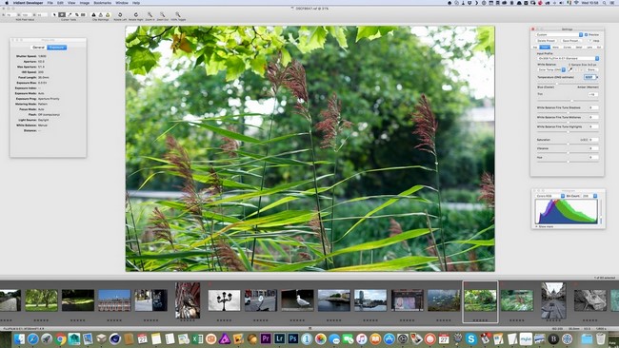The image size is (619, 348).
Task: Click the Delete Preset button
Action: (547, 41)
